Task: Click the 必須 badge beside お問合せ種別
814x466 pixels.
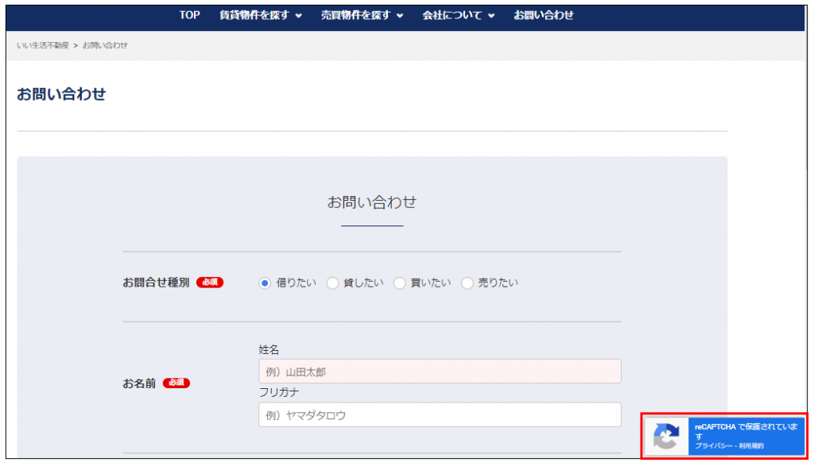Action: 210,283
